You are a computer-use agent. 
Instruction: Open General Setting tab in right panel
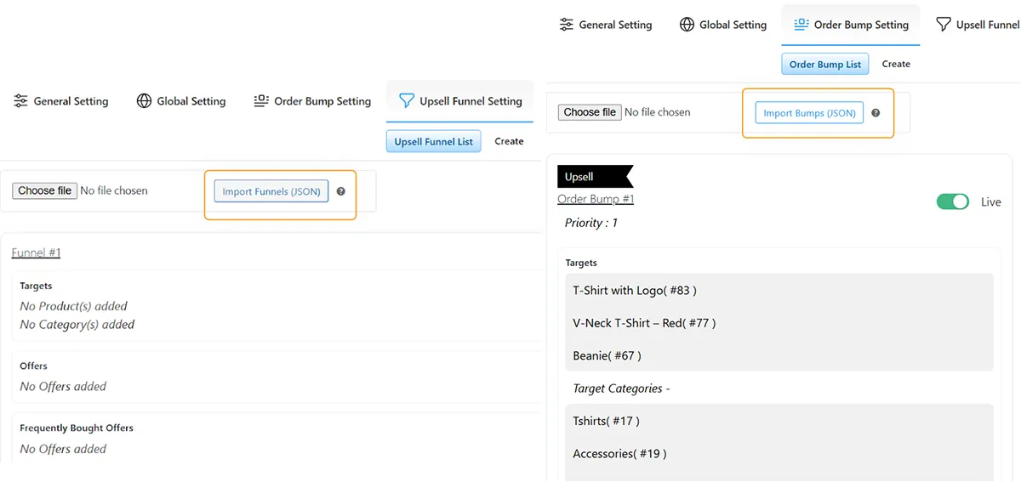click(606, 25)
